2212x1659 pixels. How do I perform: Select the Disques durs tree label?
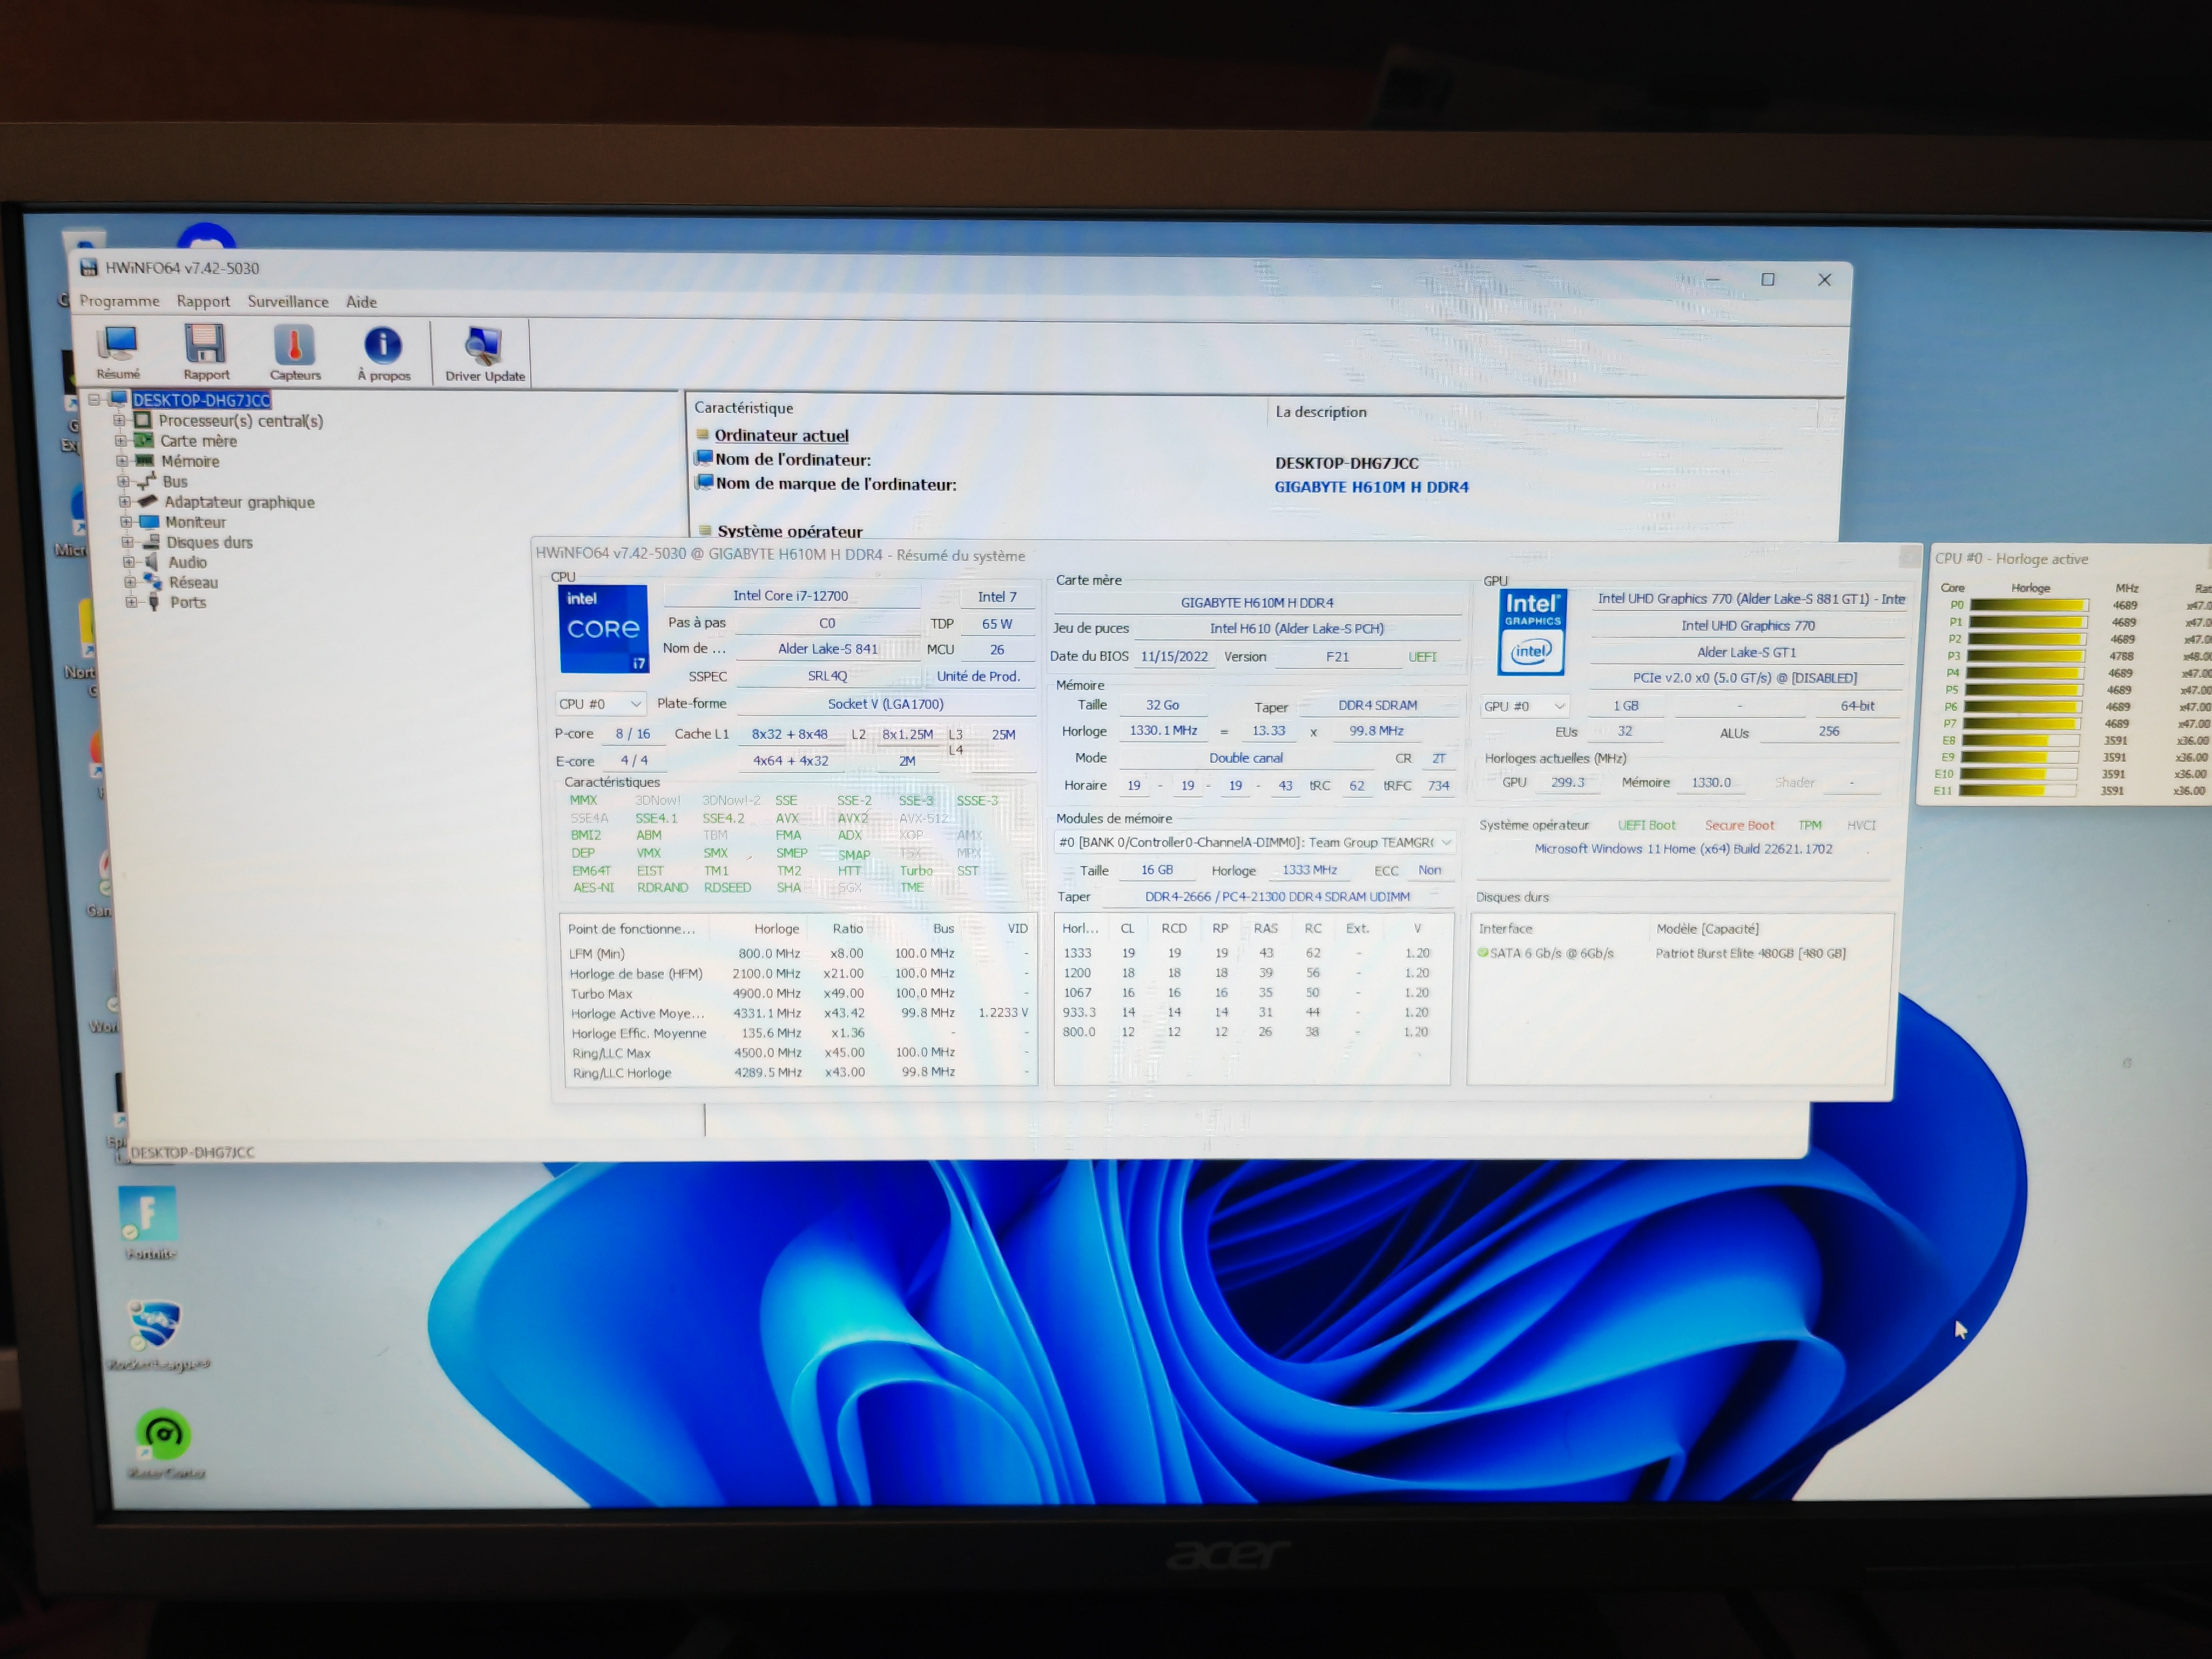coord(210,542)
